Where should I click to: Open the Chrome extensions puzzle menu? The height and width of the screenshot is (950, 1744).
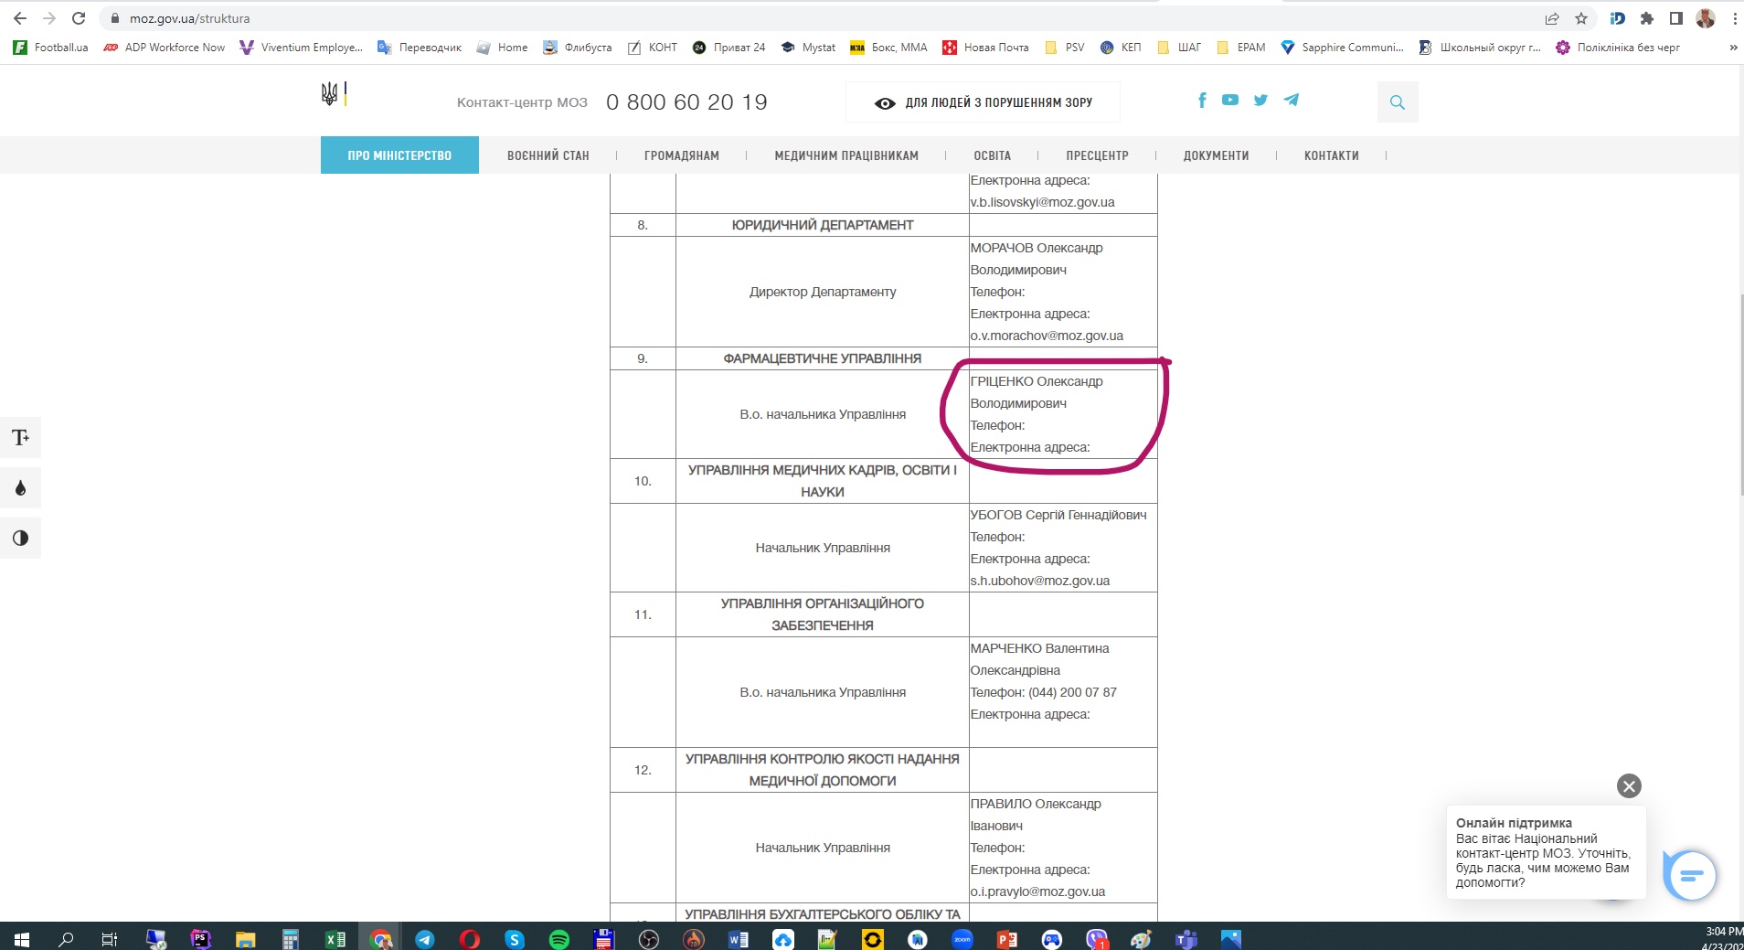(1647, 18)
